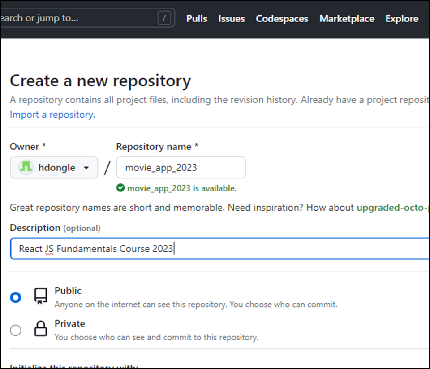
Task: Open Explore in the top navigation
Action: (x=402, y=19)
